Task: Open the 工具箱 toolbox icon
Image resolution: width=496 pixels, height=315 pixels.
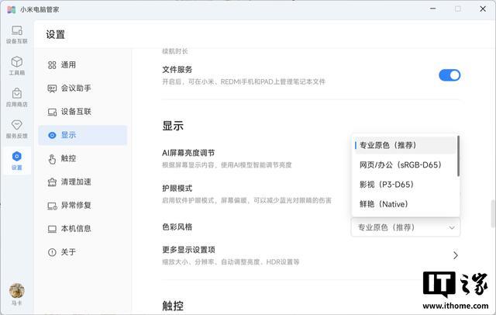Action: 17,66
